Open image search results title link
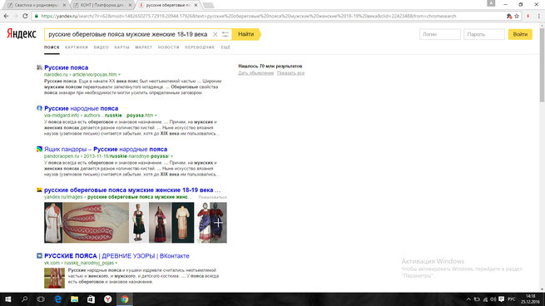This screenshot has height=306, width=545. [132, 190]
